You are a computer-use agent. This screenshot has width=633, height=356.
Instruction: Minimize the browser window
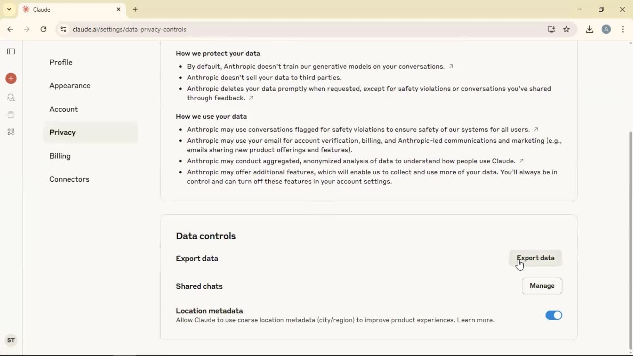click(x=580, y=9)
